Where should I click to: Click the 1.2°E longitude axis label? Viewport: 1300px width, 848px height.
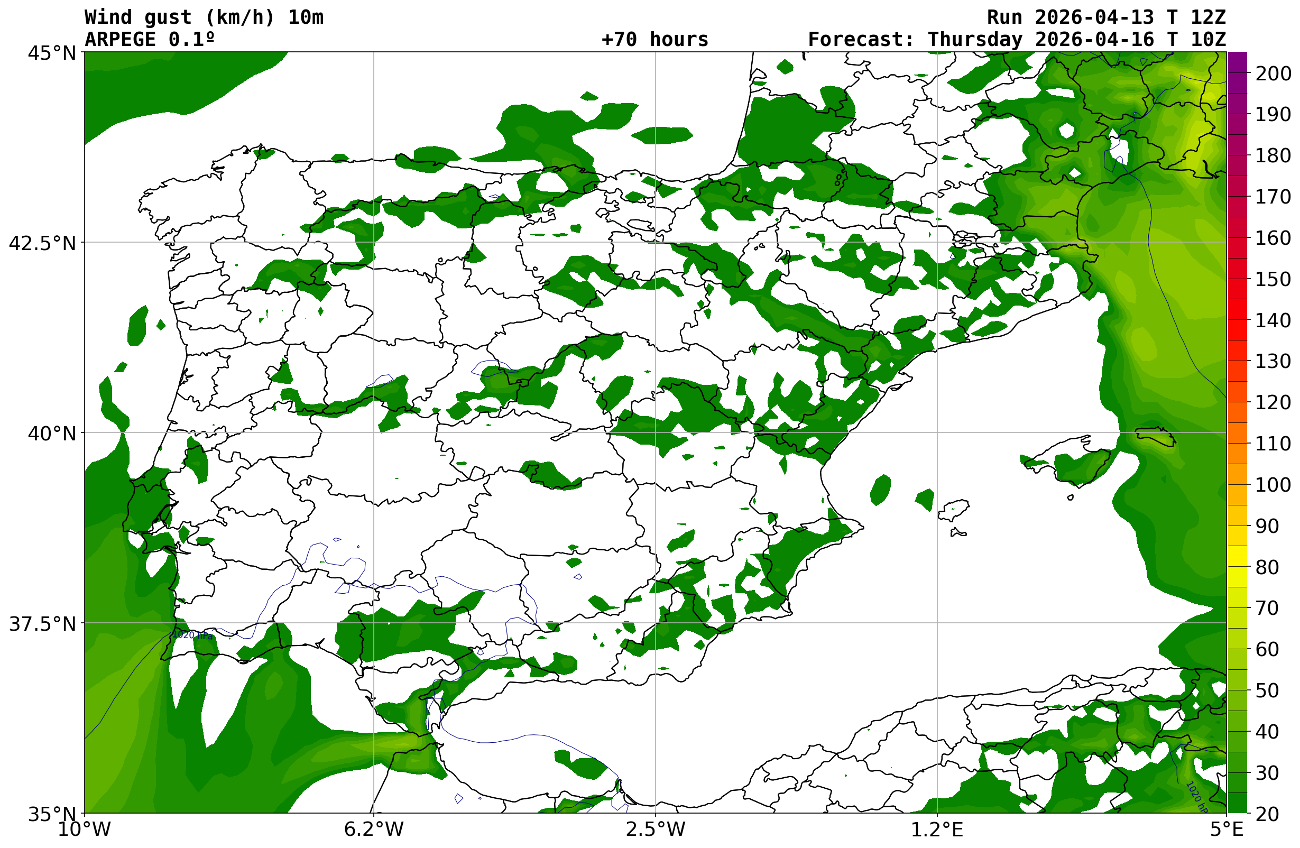tap(937, 829)
